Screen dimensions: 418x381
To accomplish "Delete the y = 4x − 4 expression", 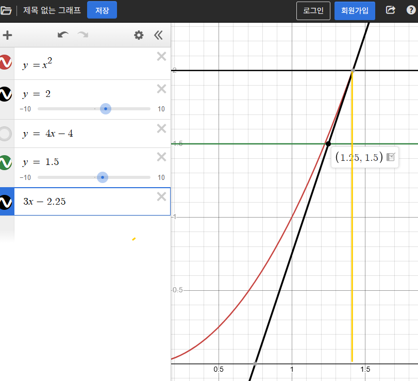I will click(x=161, y=128).
